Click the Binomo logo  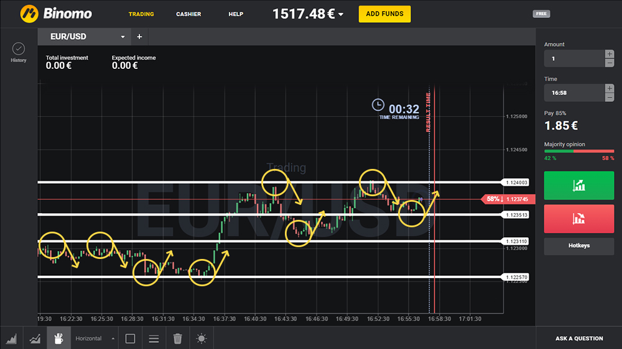click(x=56, y=13)
